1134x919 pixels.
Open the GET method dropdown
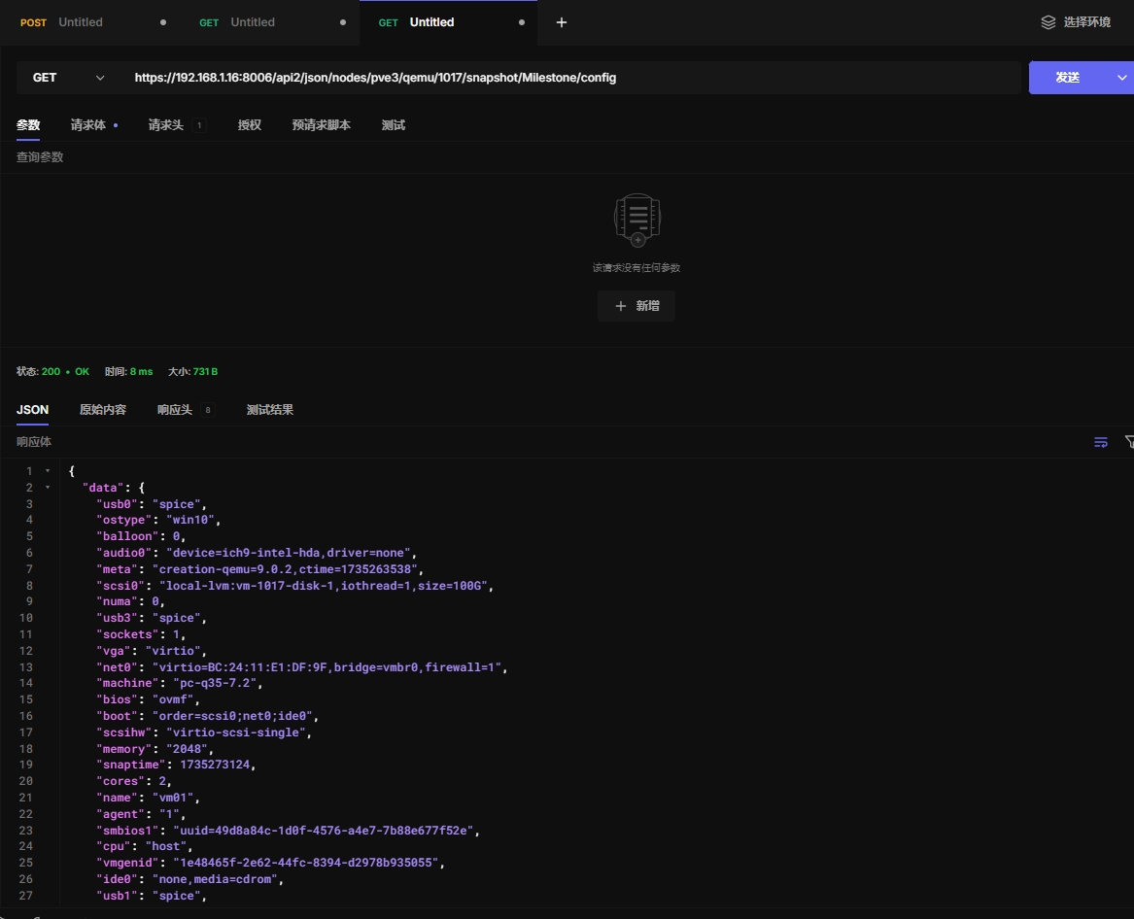(x=68, y=78)
